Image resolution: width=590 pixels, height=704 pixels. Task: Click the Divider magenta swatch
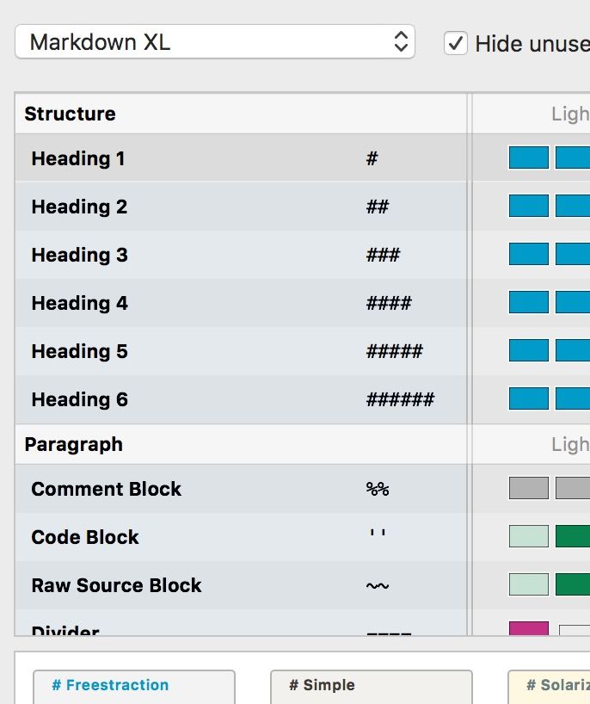point(528,630)
